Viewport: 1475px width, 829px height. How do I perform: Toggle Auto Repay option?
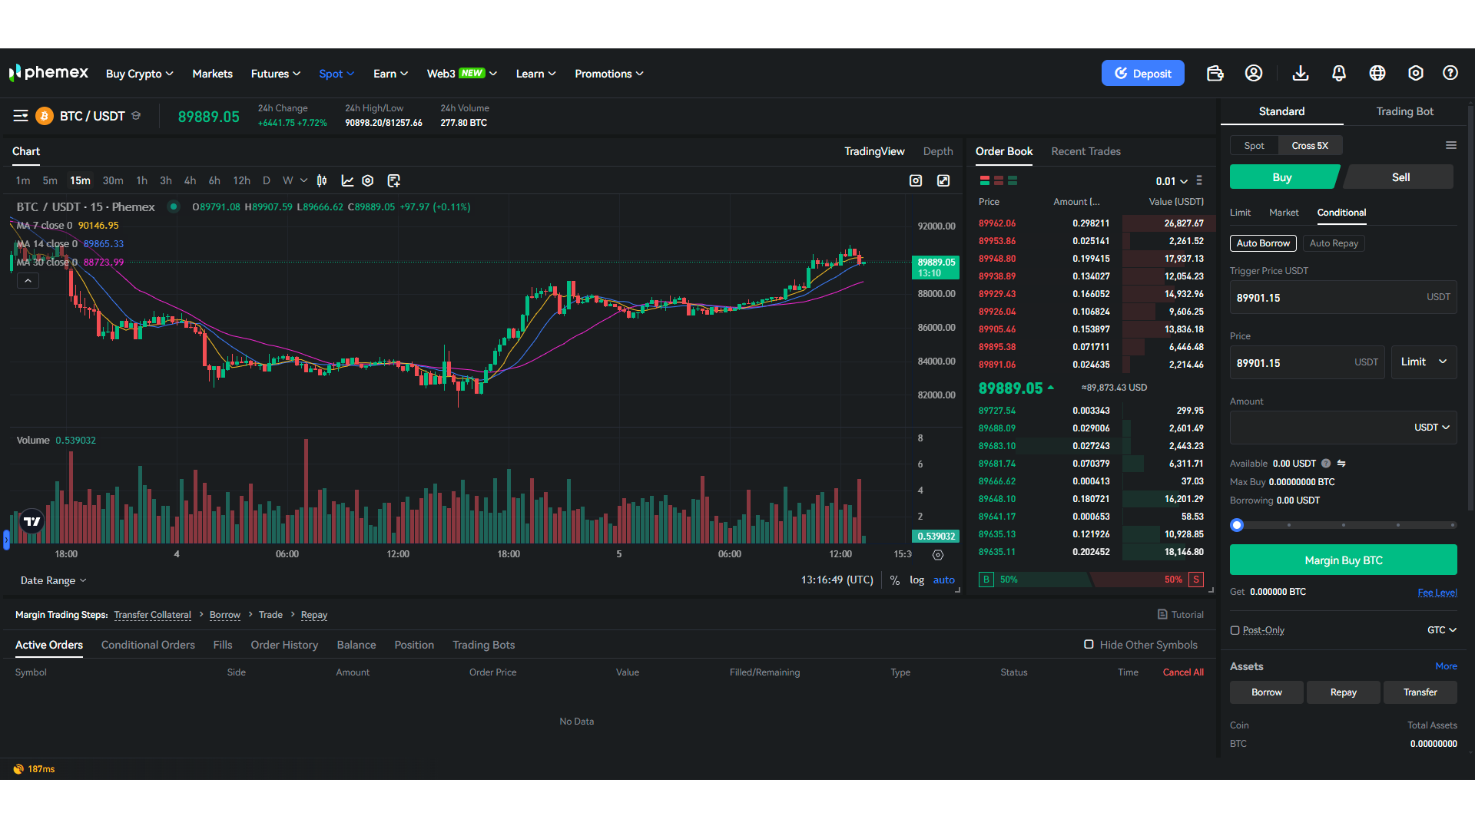point(1334,243)
